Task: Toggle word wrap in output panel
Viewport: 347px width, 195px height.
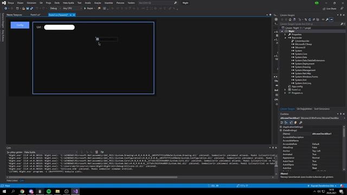Action: coord(102,152)
